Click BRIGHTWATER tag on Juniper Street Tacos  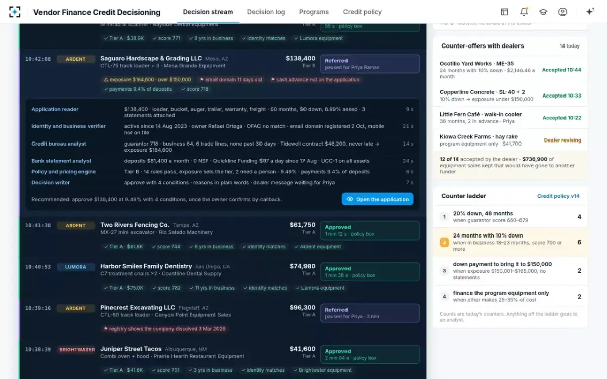tap(76, 350)
